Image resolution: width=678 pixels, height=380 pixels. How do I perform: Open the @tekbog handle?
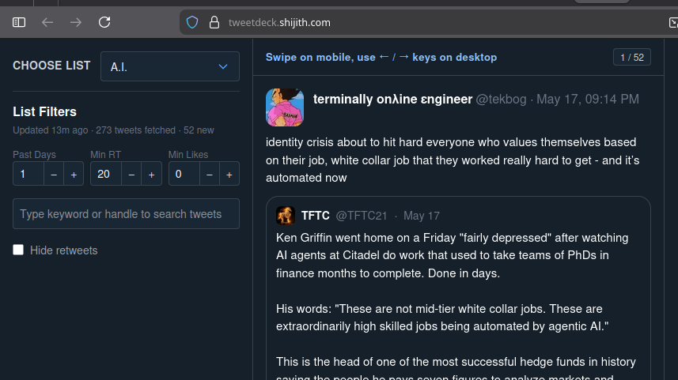point(501,100)
